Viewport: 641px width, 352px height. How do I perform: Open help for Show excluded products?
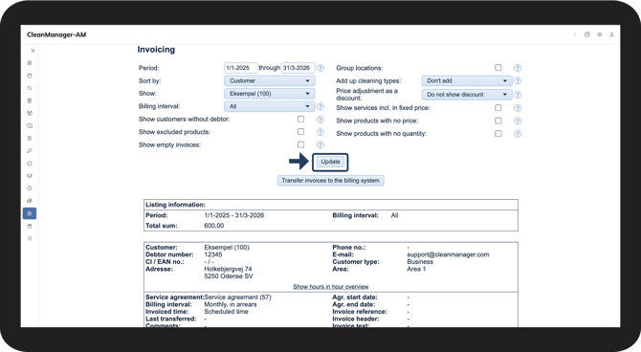coord(320,132)
